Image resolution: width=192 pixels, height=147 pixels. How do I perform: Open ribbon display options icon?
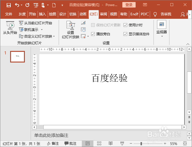pyautogui.click(x=145, y=5)
